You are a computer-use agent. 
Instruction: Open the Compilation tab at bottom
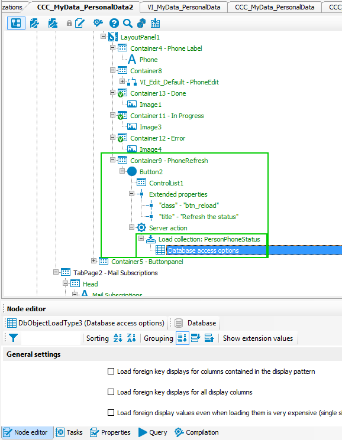tap(196, 432)
